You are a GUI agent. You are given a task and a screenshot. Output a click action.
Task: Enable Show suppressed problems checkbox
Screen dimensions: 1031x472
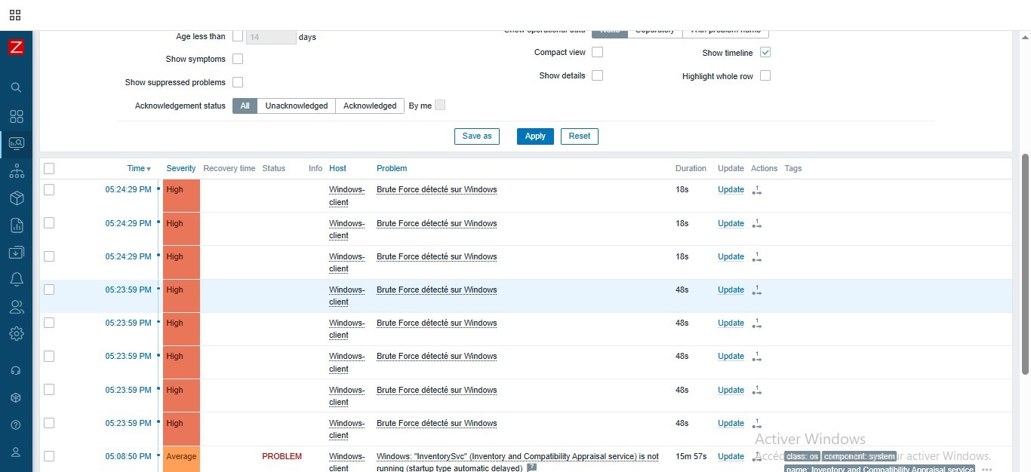tap(238, 82)
